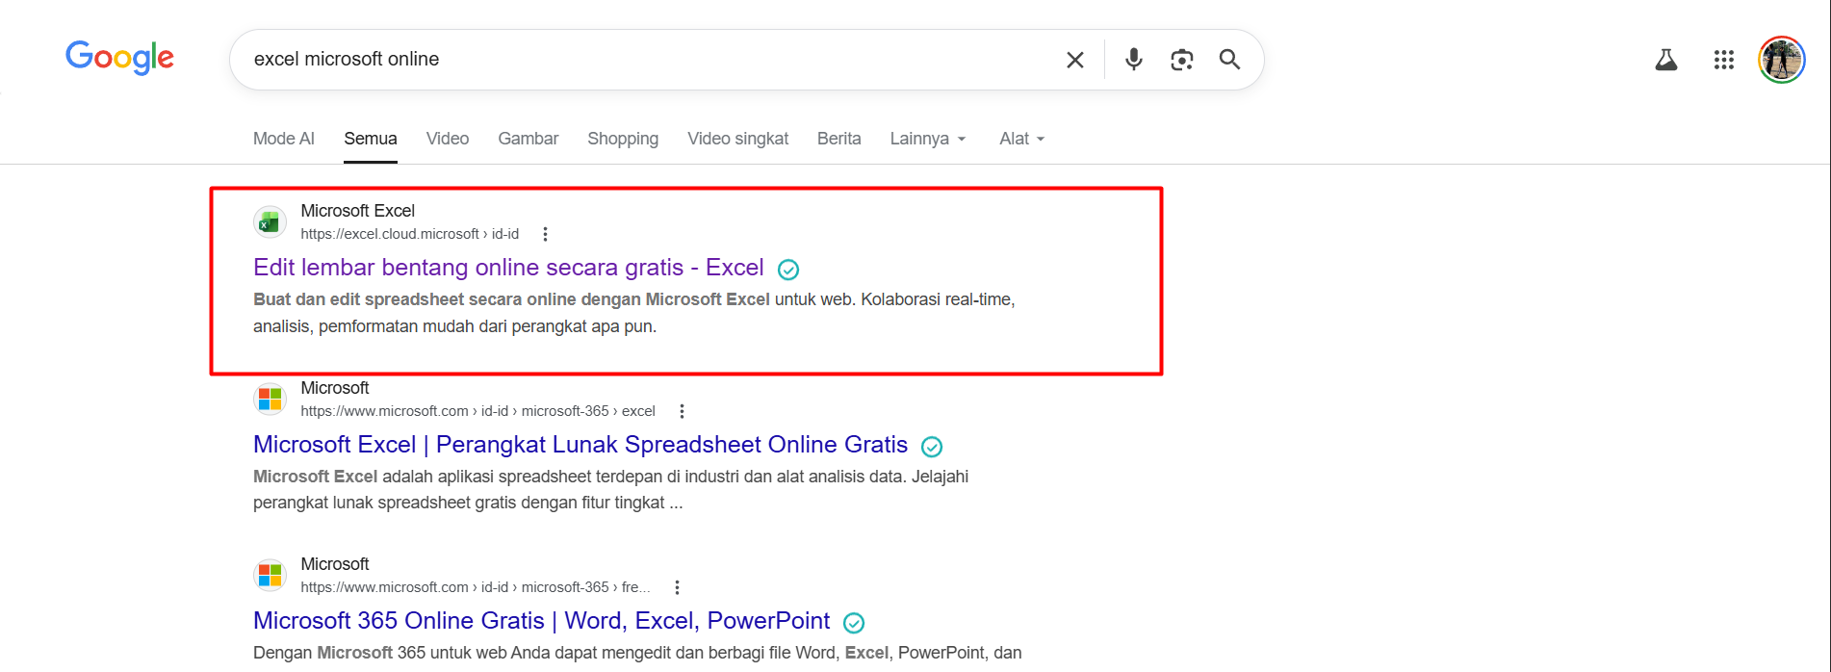Expand the Lainnya dropdown

pos(928,139)
